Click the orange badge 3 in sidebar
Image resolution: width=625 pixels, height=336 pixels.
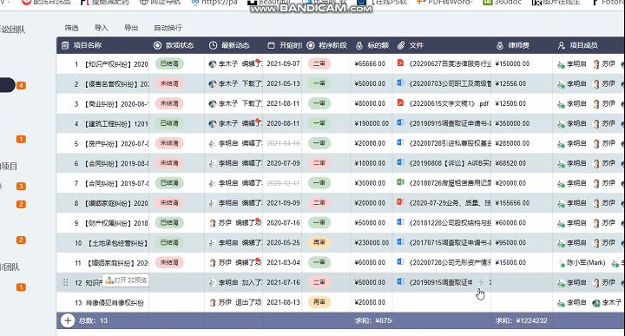tap(21, 186)
